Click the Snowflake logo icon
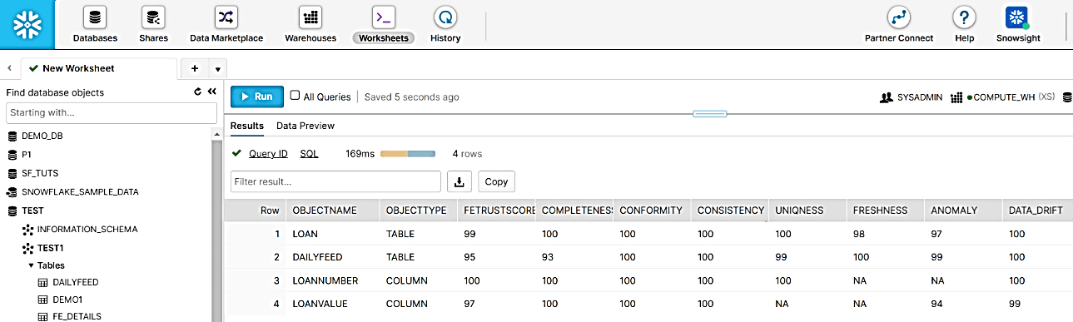 coord(27,24)
